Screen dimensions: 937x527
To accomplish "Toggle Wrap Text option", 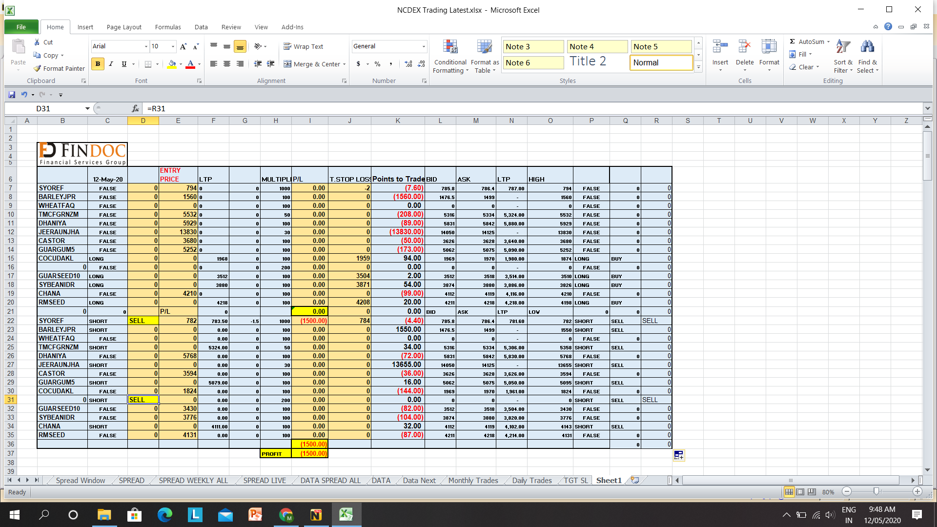I will click(304, 47).
